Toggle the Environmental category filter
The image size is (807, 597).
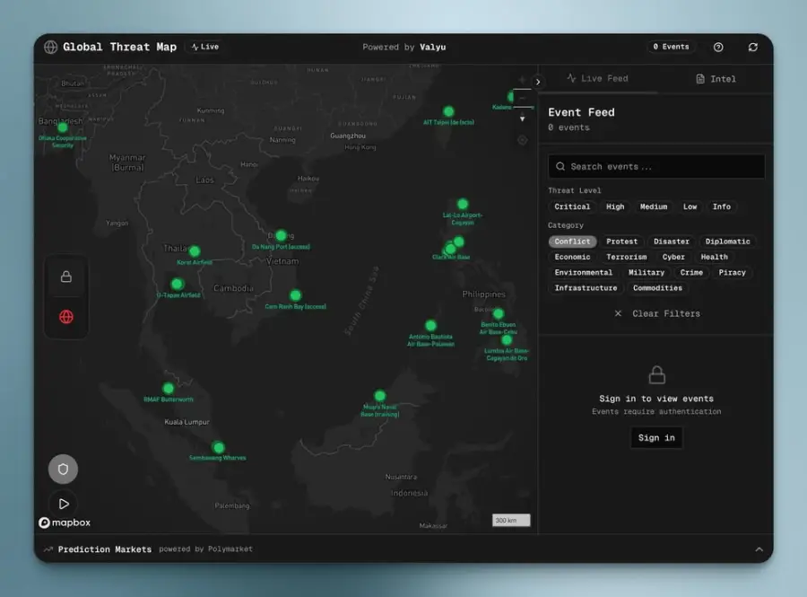coord(584,273)
